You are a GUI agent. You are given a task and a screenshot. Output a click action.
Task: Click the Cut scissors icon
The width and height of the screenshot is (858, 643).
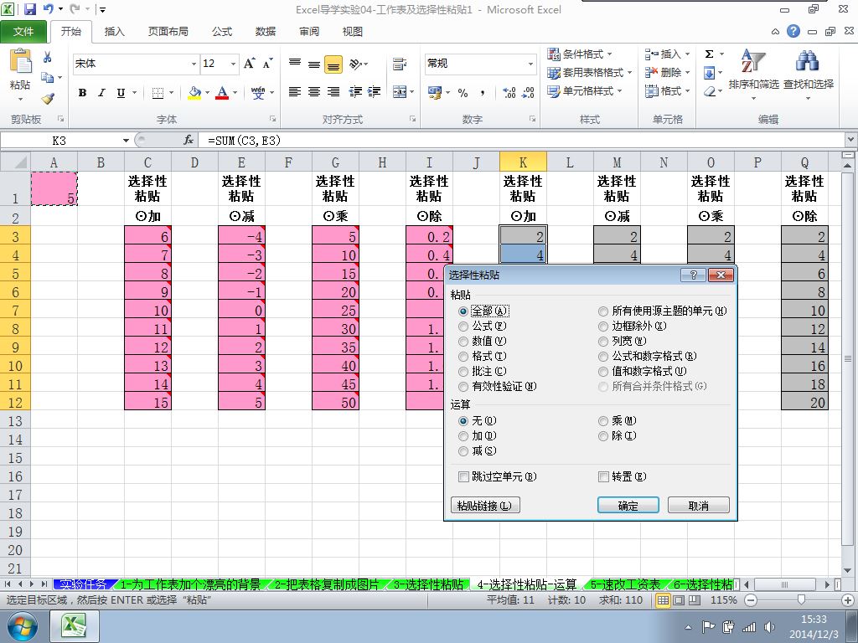pyautogui.click(x=48, y=57)
